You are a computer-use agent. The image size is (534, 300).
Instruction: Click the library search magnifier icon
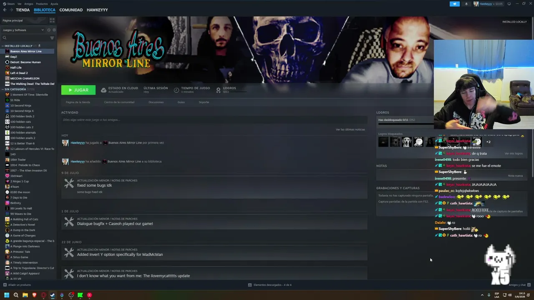4,38
